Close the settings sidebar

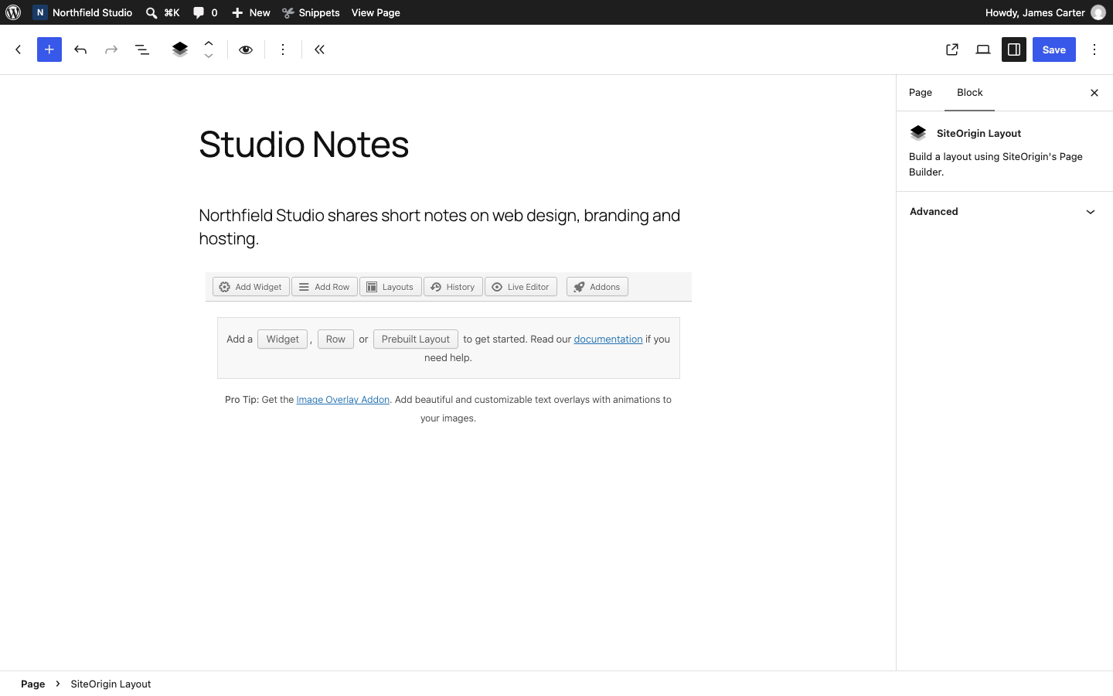1094,93
